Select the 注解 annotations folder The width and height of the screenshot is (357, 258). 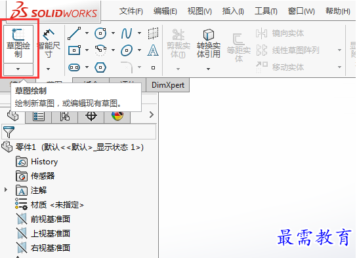[31, 191]
